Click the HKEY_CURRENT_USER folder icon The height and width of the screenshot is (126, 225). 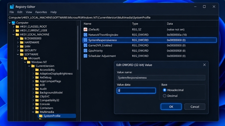coord(17,31)
